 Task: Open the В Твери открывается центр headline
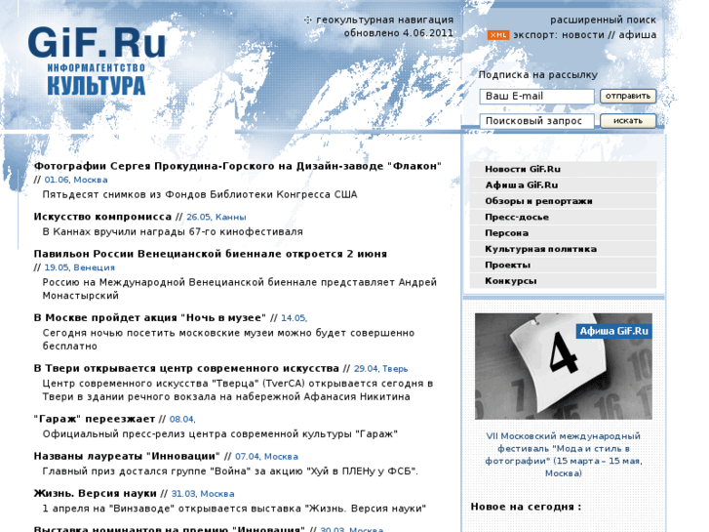[x=186, y=369]
